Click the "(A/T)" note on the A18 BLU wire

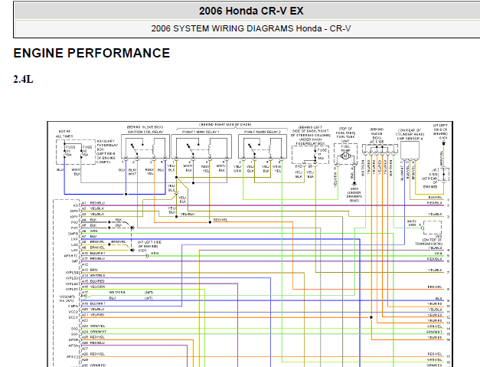149,298
